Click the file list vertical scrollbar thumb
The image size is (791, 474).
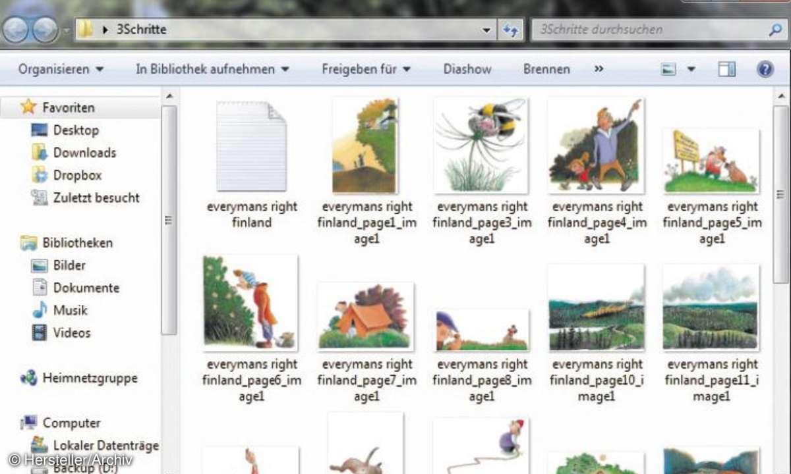coord(780,194)
